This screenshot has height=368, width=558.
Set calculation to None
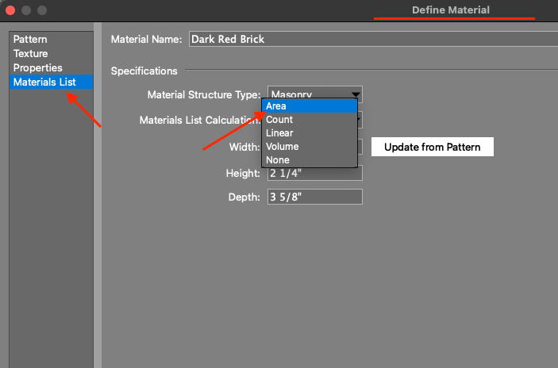click(x=309, y=160)
